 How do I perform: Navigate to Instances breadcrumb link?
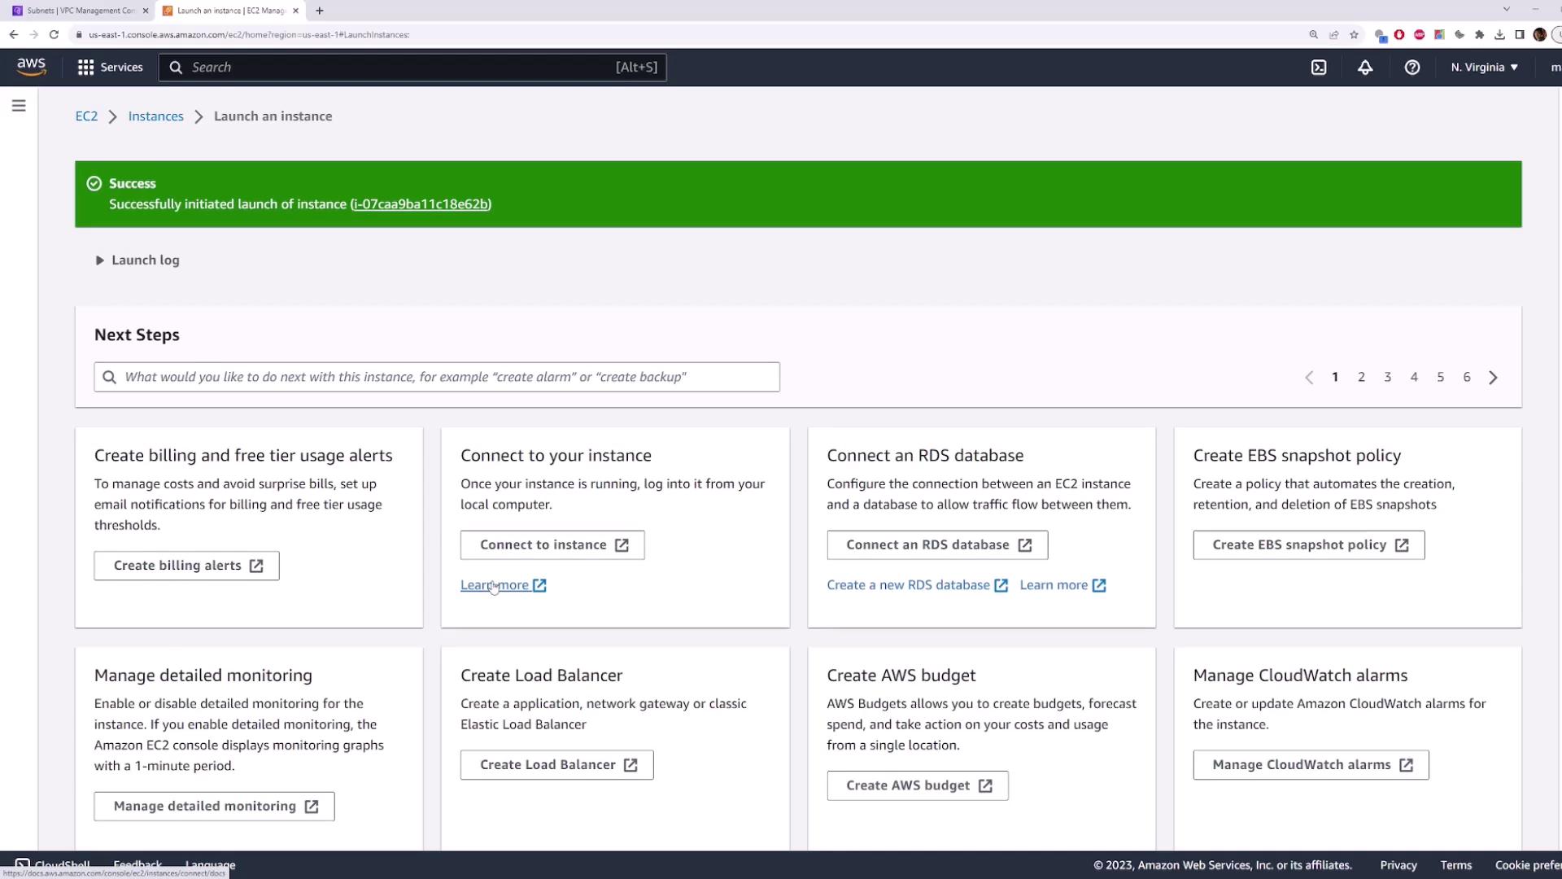[155, 116]
